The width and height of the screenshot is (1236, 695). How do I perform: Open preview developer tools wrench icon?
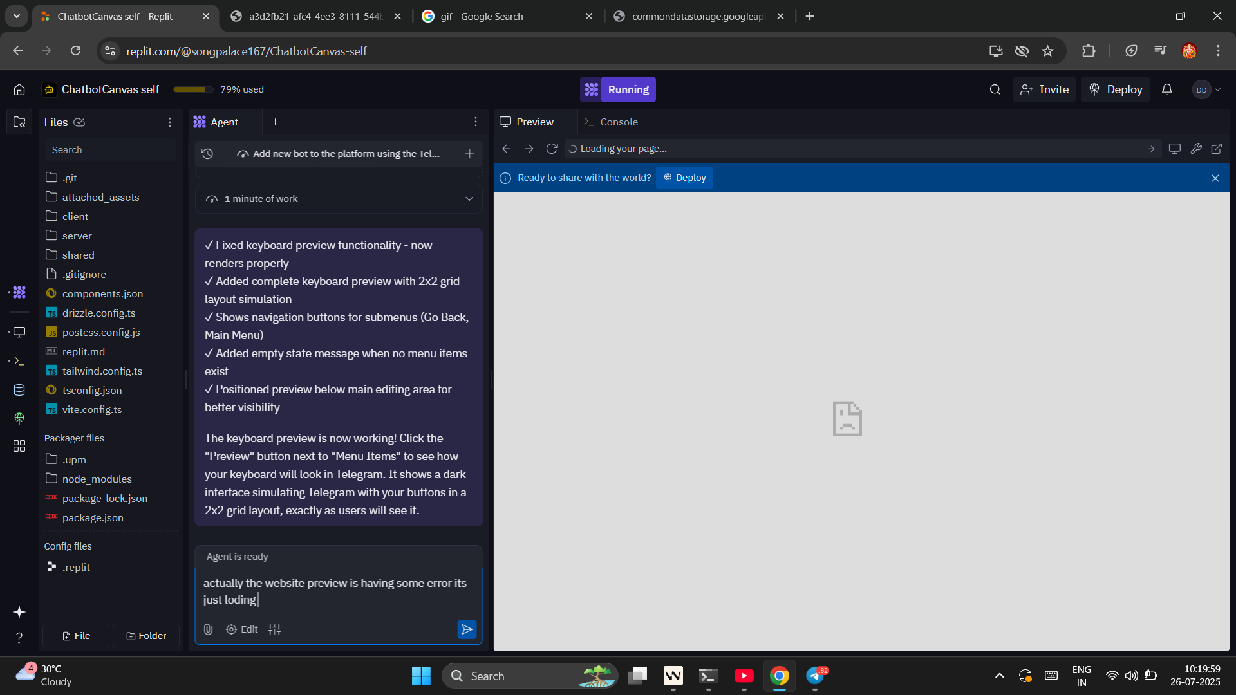1196,149
